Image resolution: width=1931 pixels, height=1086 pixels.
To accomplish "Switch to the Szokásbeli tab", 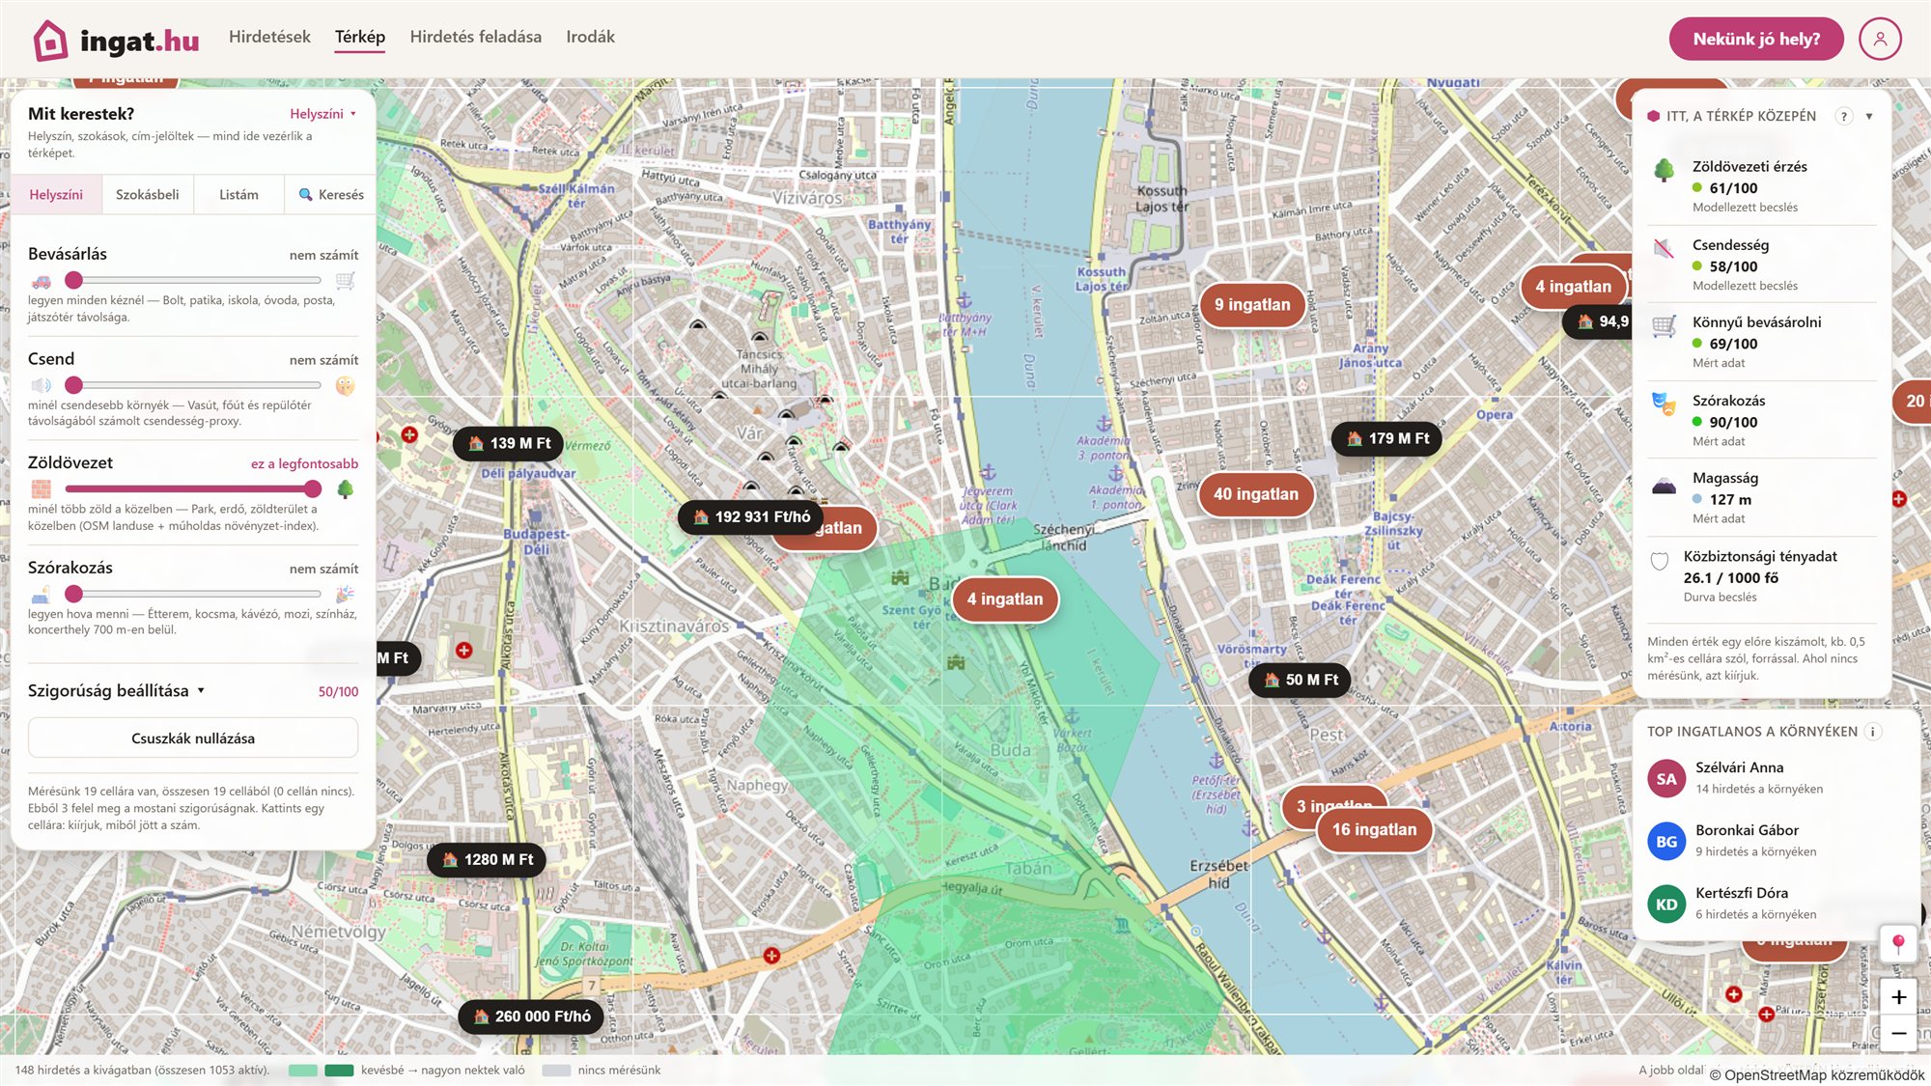I will point(148,195).
